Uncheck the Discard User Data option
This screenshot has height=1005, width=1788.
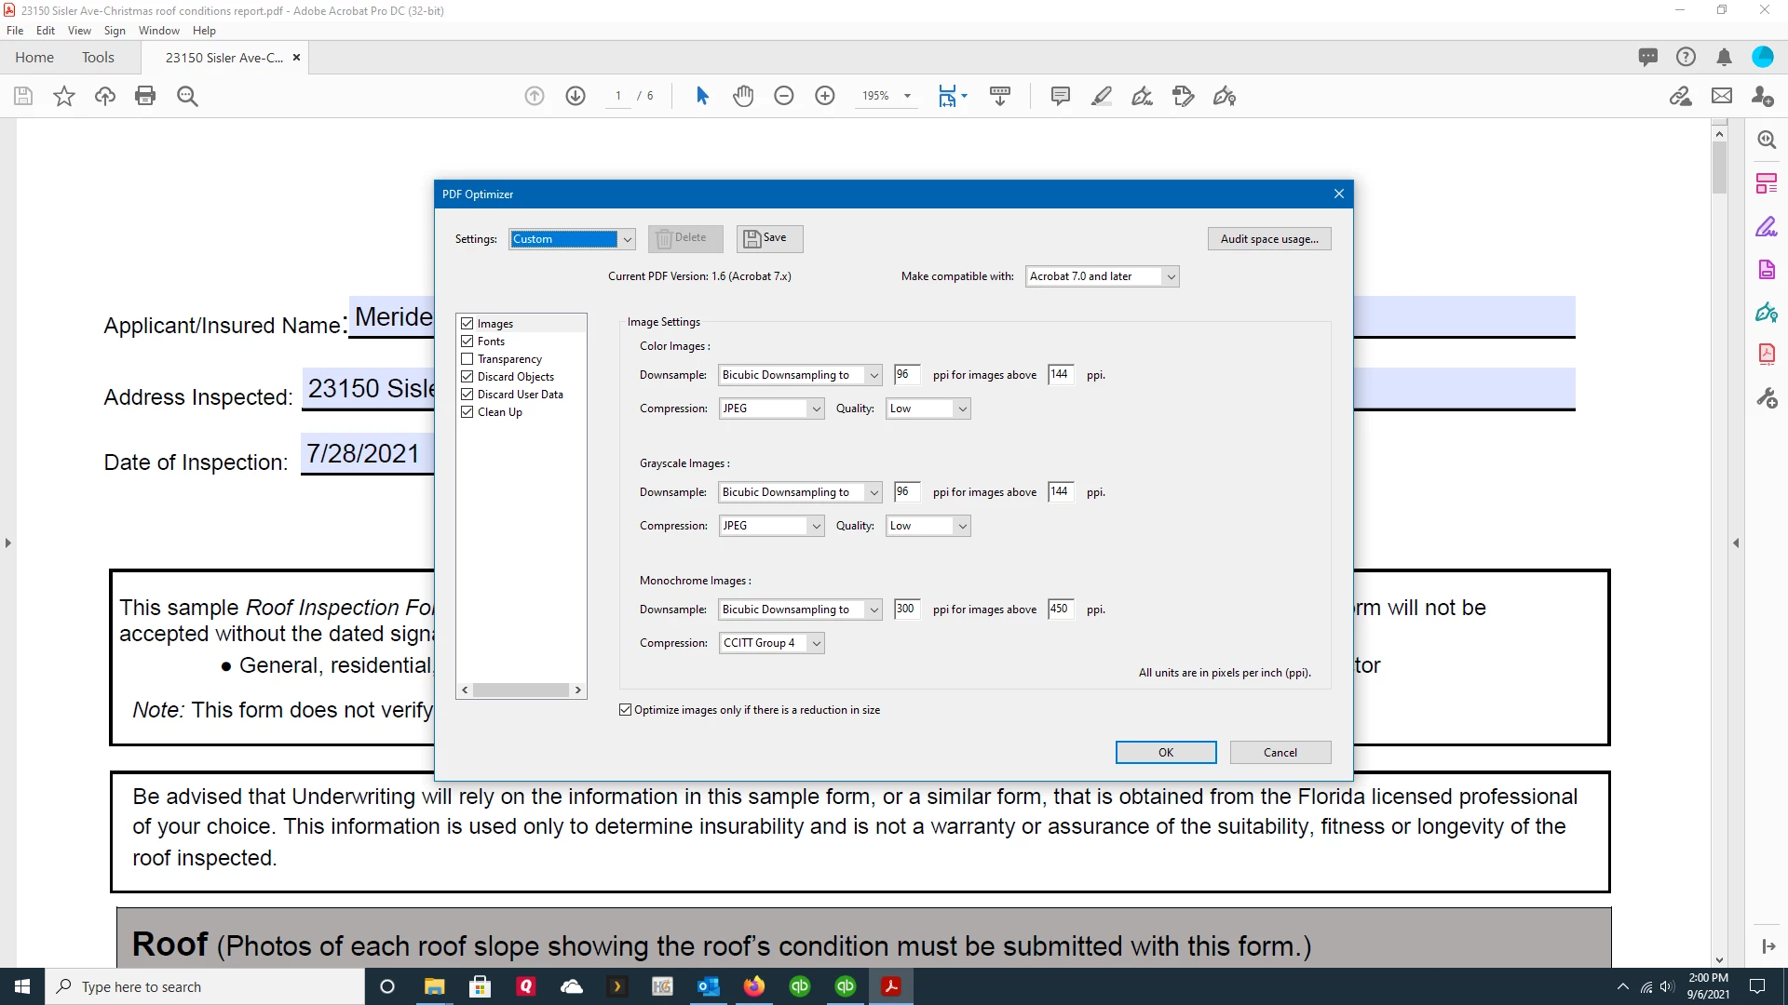tap(467, 395)
